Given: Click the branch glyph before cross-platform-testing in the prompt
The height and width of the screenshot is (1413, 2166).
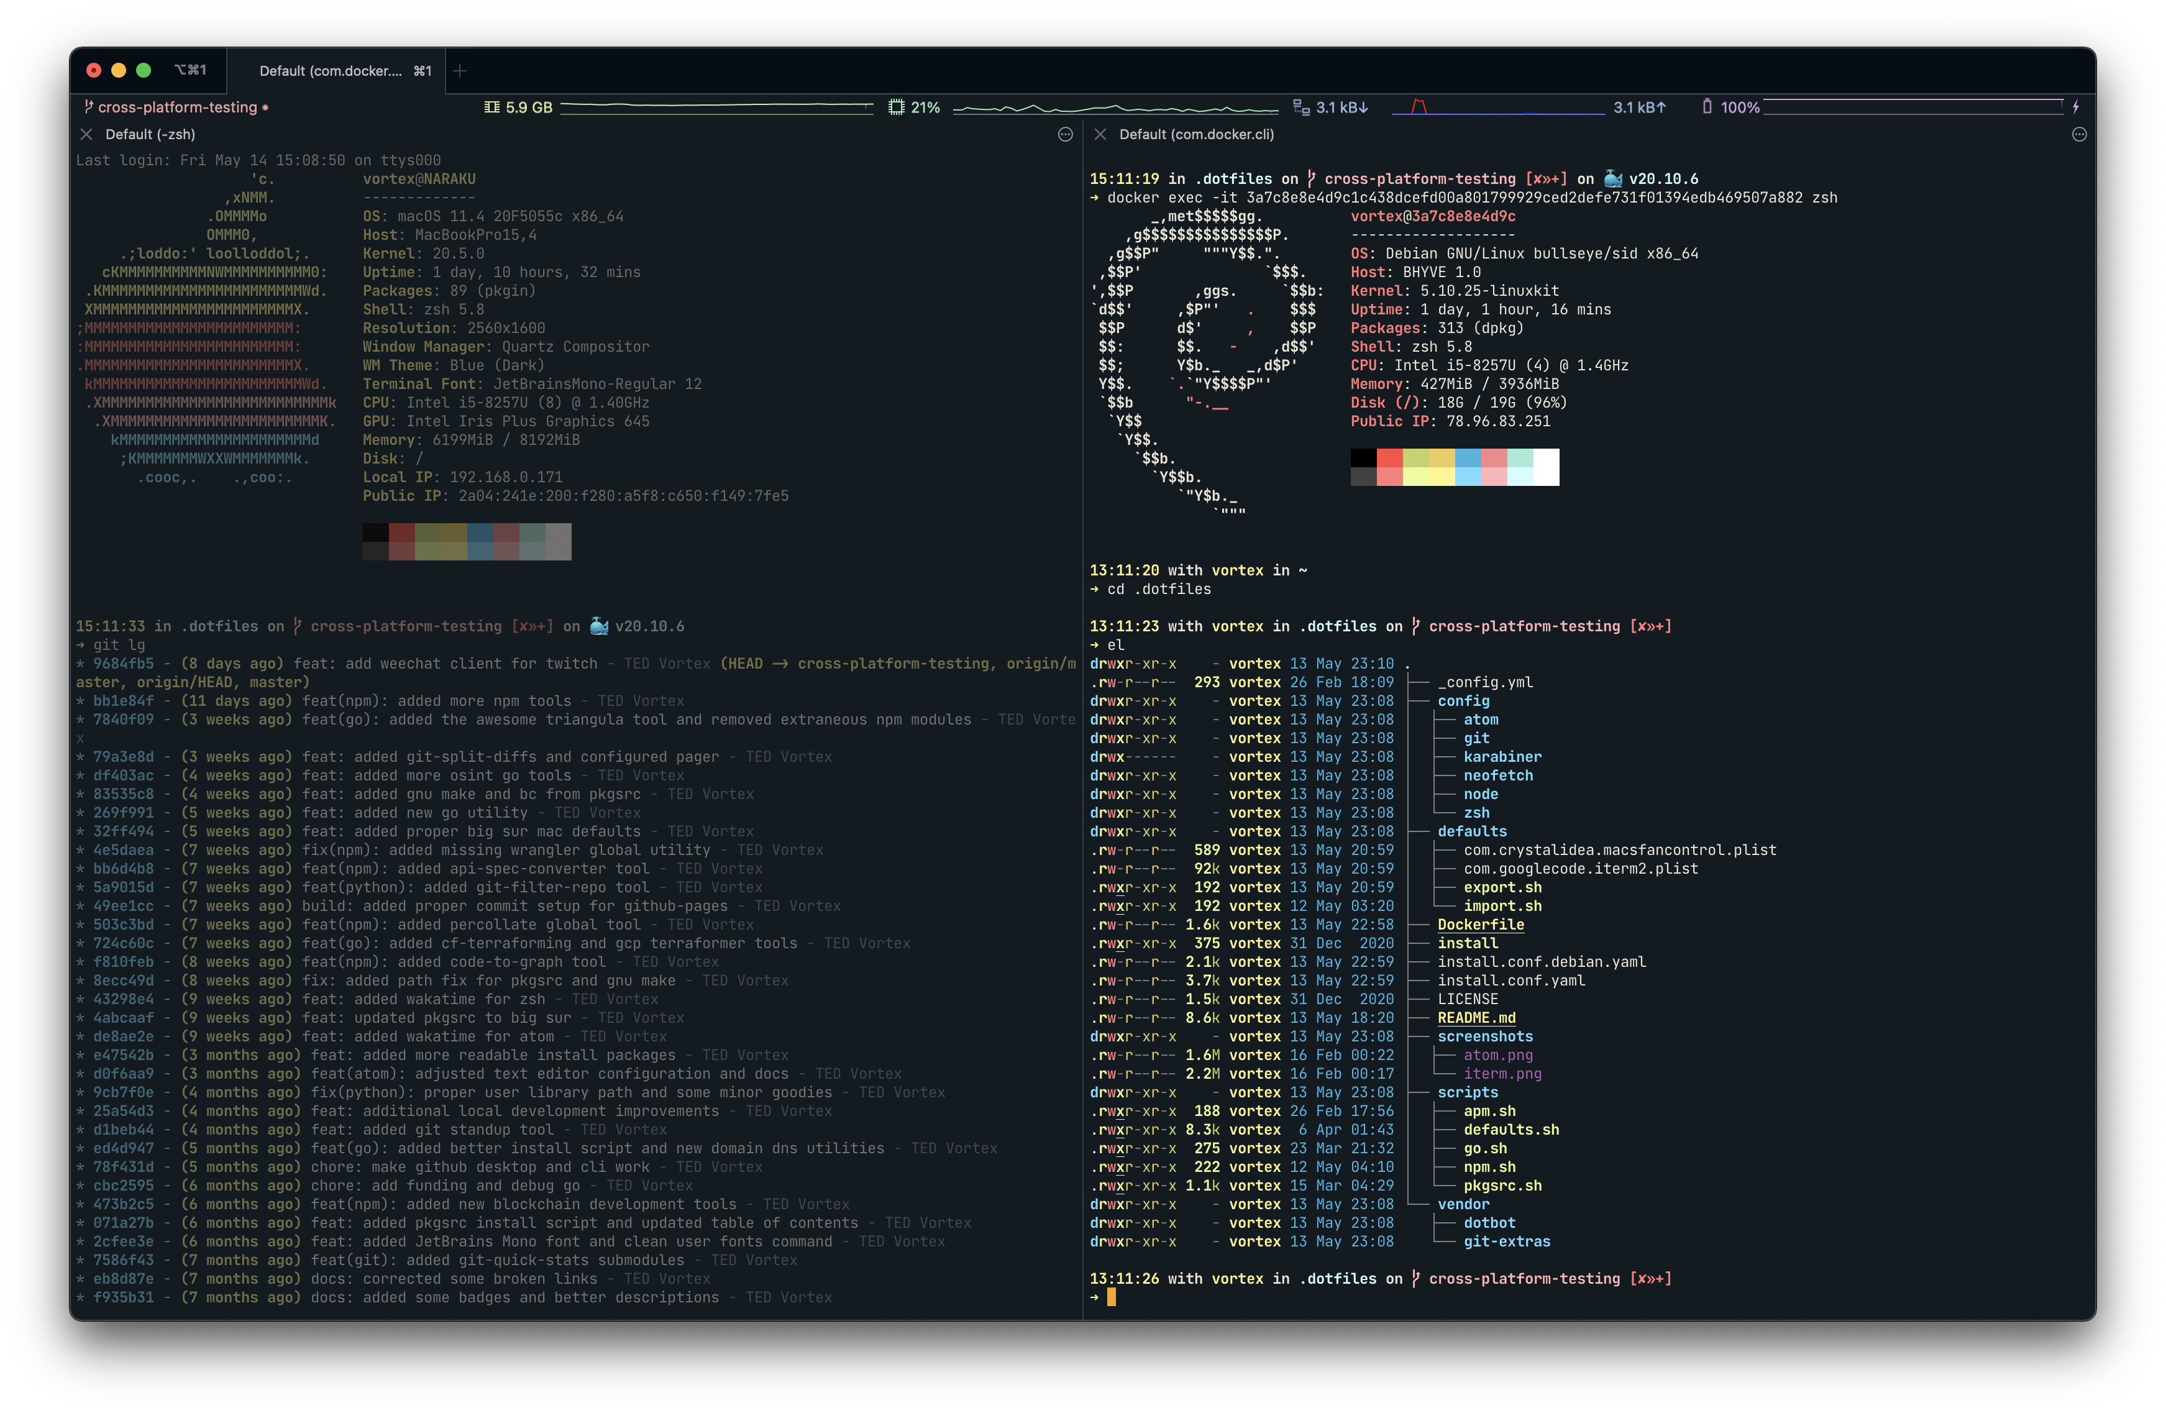Looking at the screenshot, I should pyautogui.click(x=1312, y=178).
